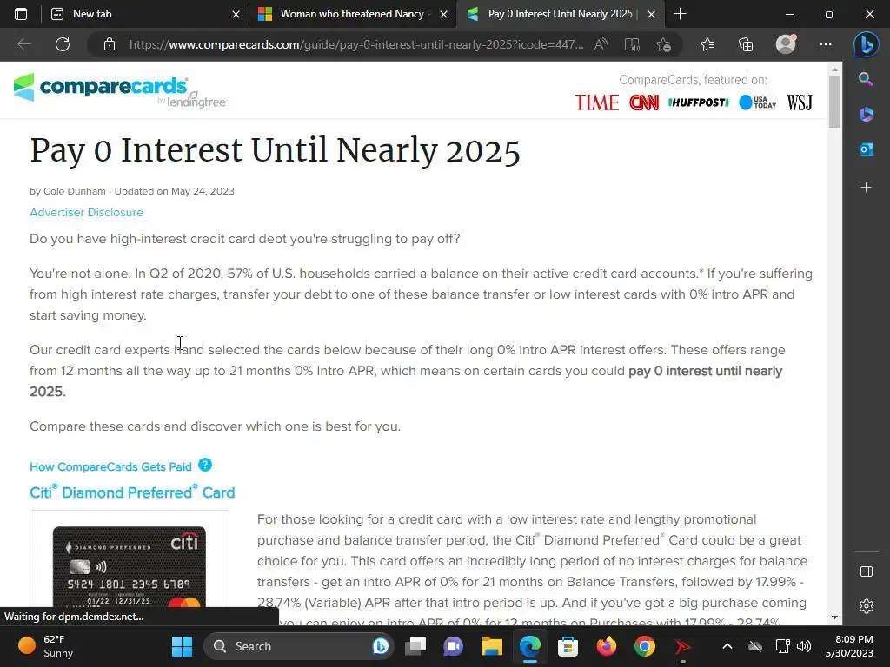Click the CompareCards logo
Image resolution: width=890 pixels, height=667 pixels.
coord(119,89)
